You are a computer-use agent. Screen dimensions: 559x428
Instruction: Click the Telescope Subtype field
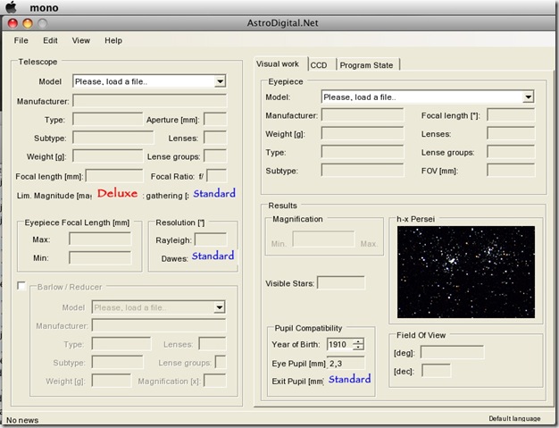(113, 138)
